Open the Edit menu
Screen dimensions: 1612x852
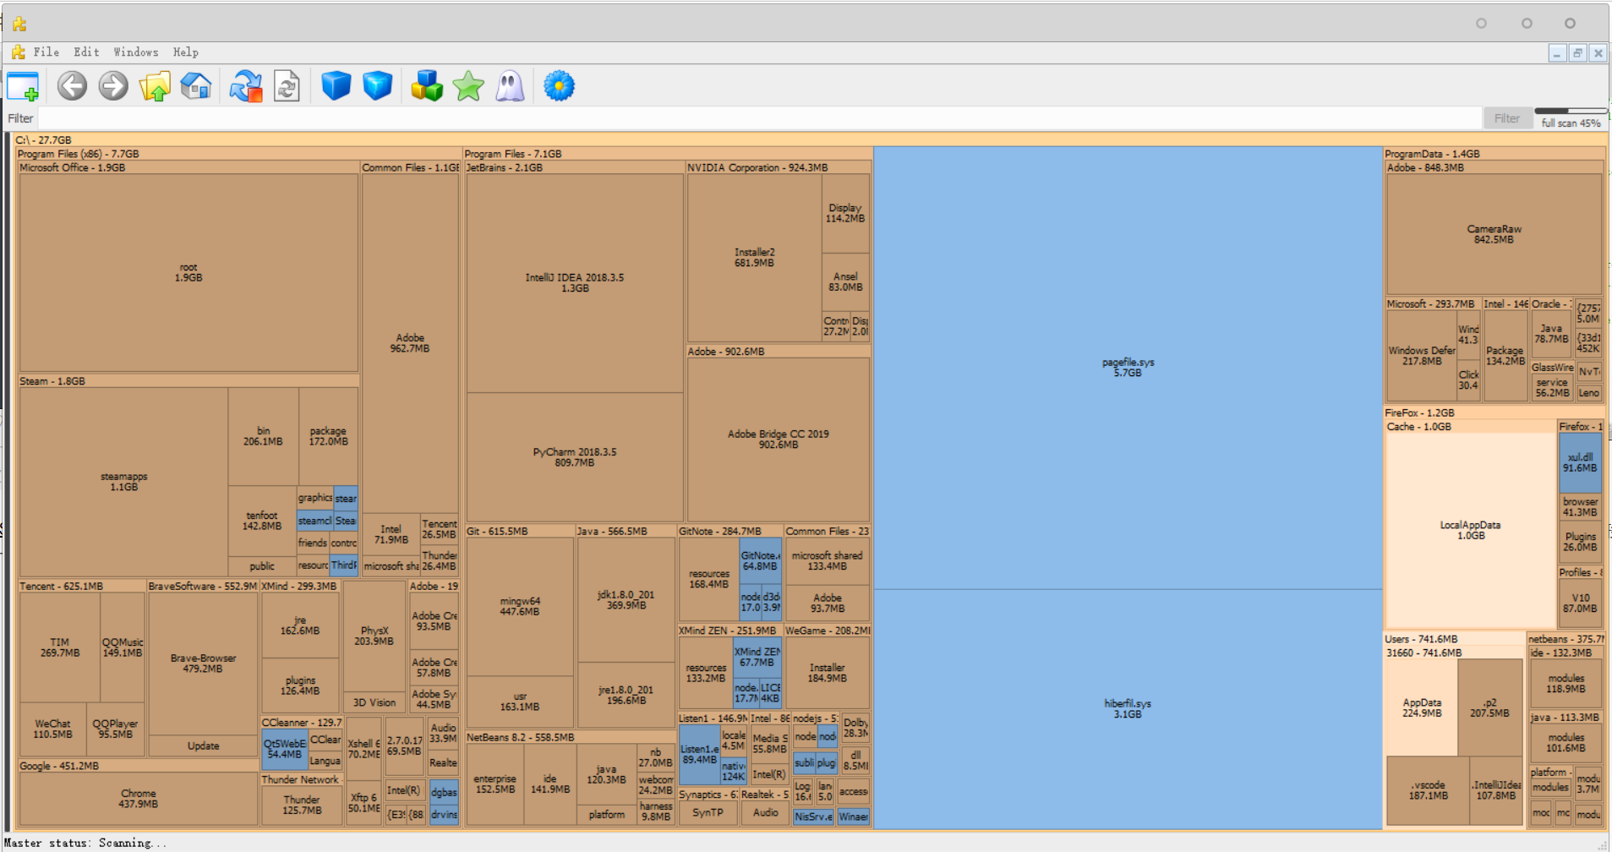click(86, 52)
